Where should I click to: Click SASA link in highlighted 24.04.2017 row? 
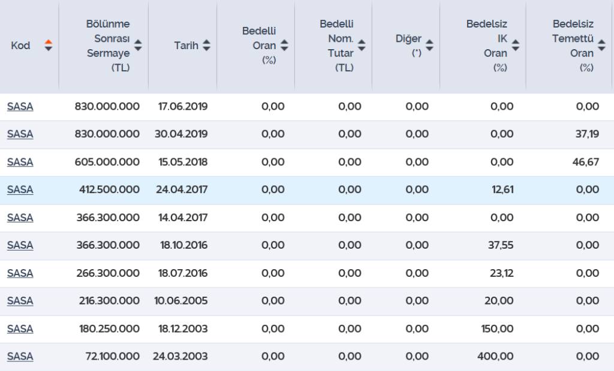[x=20, y=190]
